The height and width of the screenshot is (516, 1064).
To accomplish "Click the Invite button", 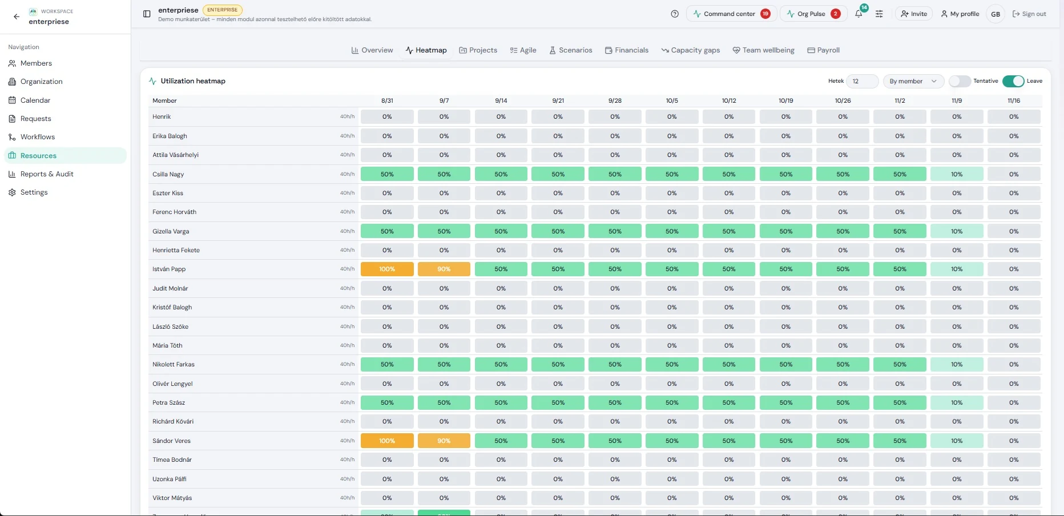I will (914, 14).
